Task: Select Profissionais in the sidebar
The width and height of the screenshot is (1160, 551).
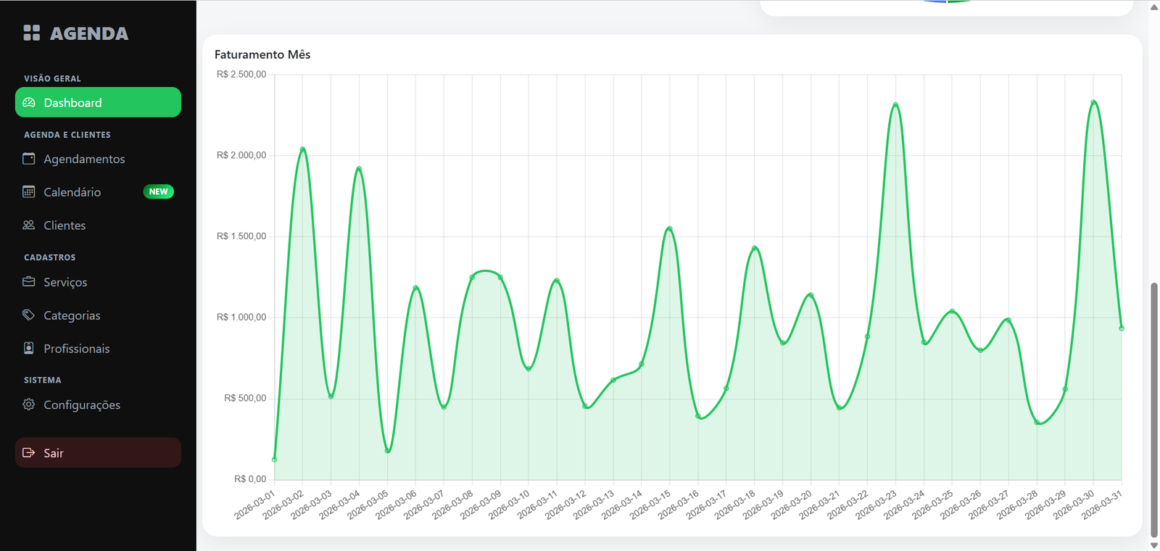Action: (x=76, y=349)
